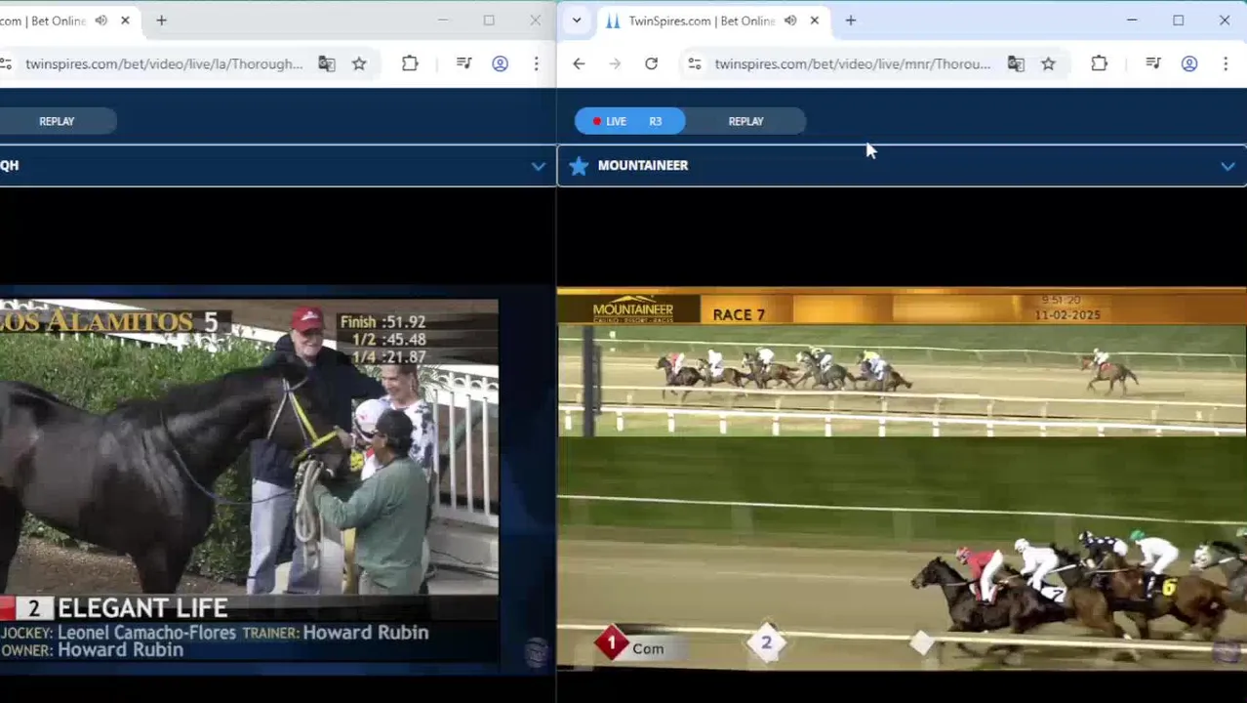1247x703 pixels.
Task: Go back in the right browser window
Action: pyautogui.click(x=579, y=63)
